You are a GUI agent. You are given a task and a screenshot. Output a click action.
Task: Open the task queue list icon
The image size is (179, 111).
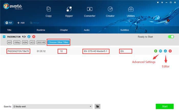[166, 22]
